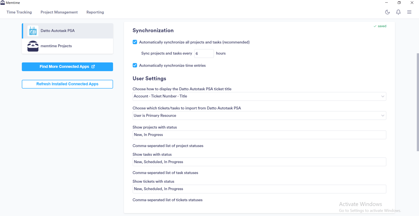Click Find More Connected Apps
The height and width of the screenshot is (216, 419).
pyautogui.click(x=67, y=67)
